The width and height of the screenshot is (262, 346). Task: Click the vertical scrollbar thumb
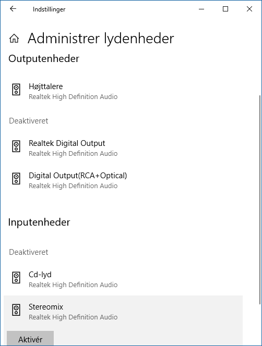[x=260, y=200]
